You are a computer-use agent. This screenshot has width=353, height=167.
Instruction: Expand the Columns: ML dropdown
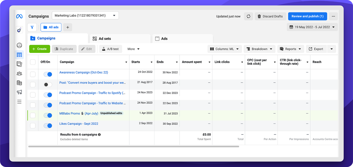tap(225, 49)
